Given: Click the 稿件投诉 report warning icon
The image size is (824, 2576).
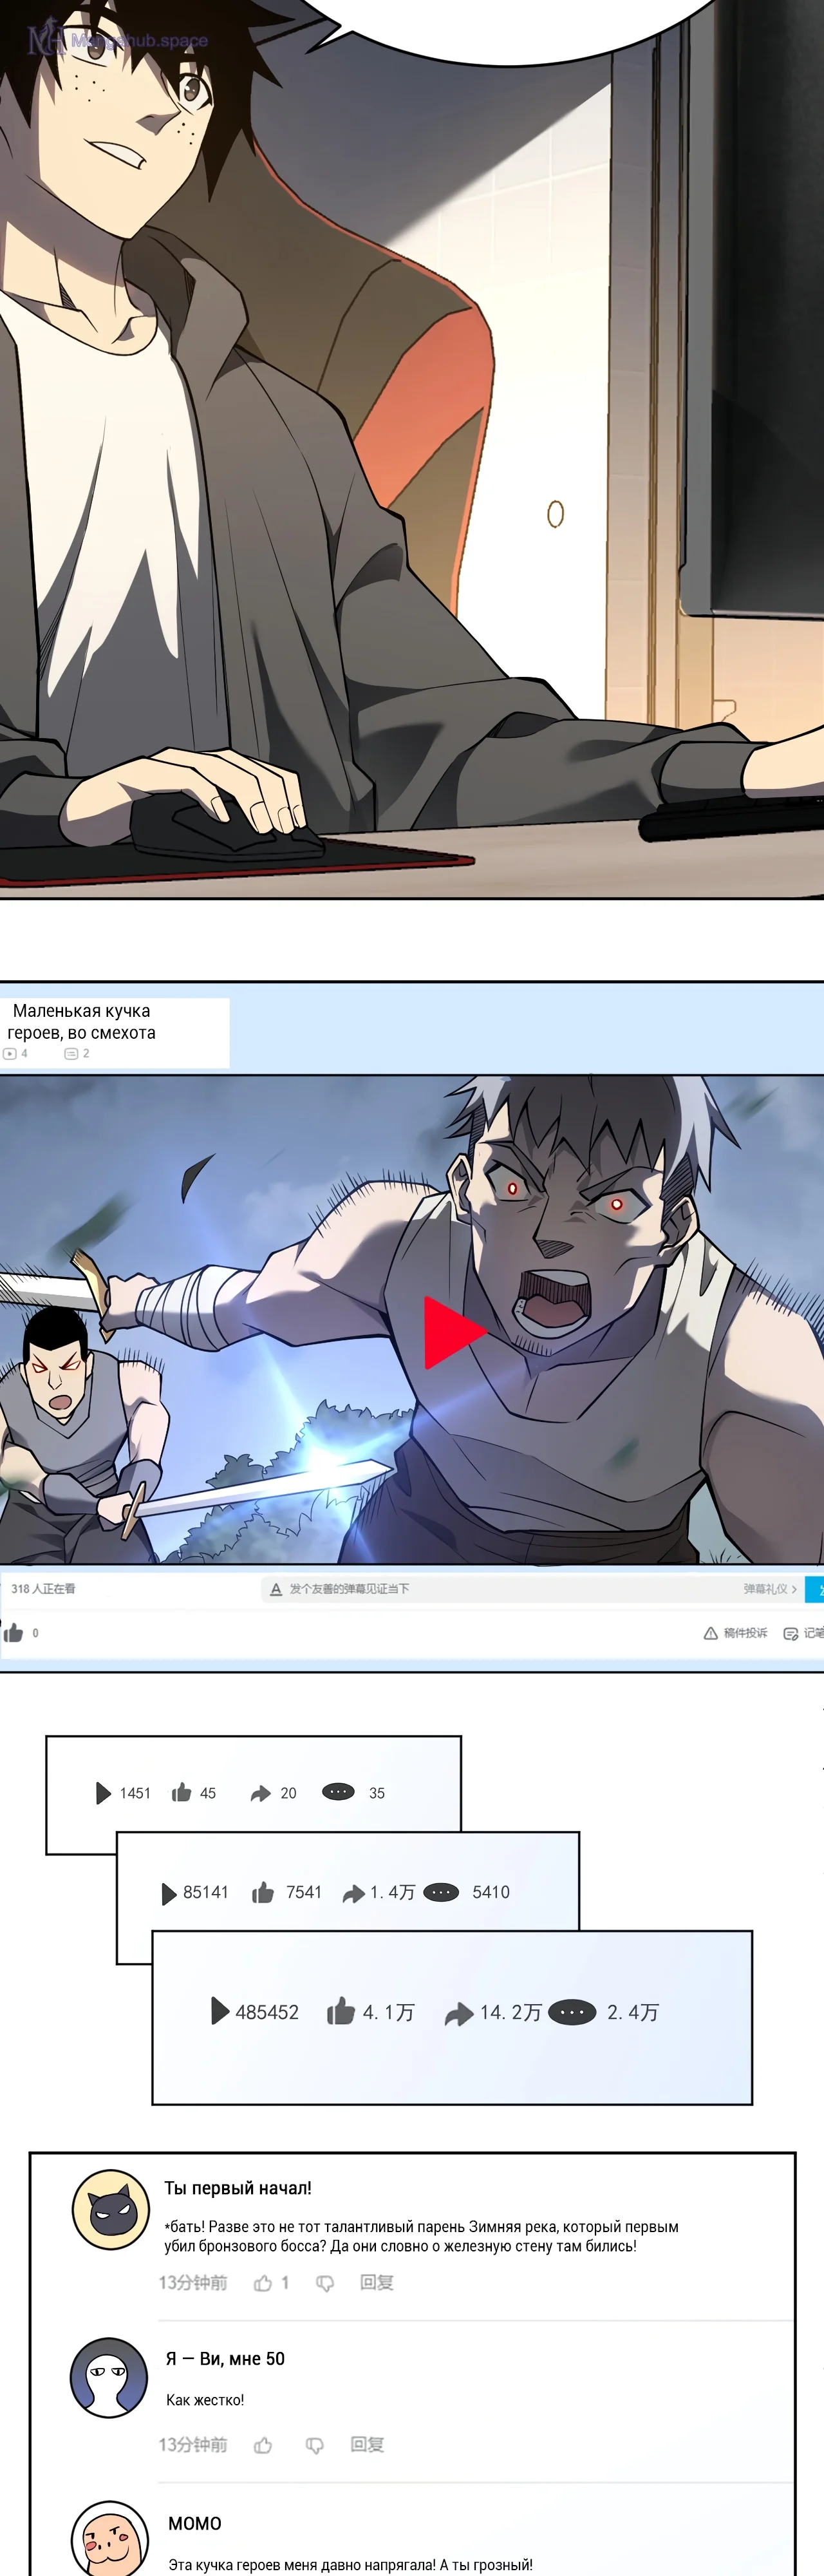Looking at the screenshot, I should pos(710,1633).
